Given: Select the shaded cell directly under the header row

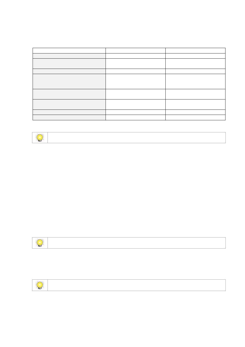Looking at the screenshot, I should (x=69, y=56).
